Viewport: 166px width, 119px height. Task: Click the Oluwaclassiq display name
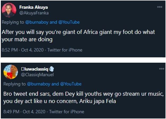[35, 69]
